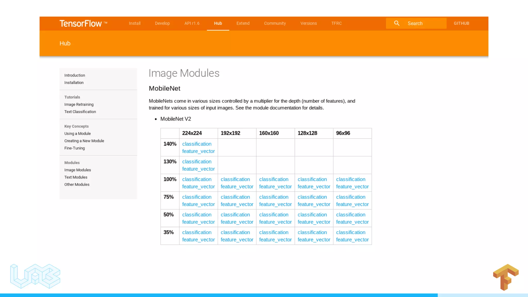The width and height of the screenshot is (528, 297).
Task: Open 100% 192x192 feature_vector link
Action: 237,187
